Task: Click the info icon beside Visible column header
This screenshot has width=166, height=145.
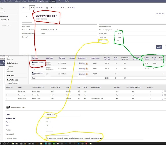Action: pyautogui.click(x=152, y=87)
